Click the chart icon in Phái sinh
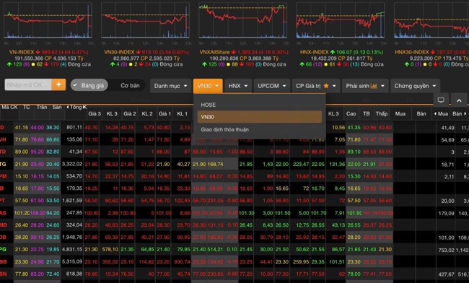Viewport: 469px width, 283px height. click(374, 86)
